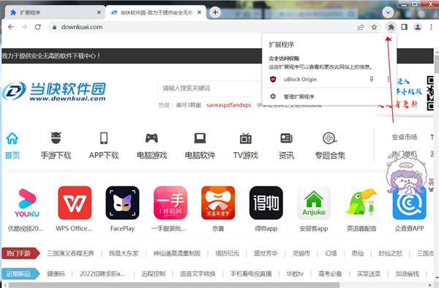Bookmark this page with the star icon

[375, 27]
